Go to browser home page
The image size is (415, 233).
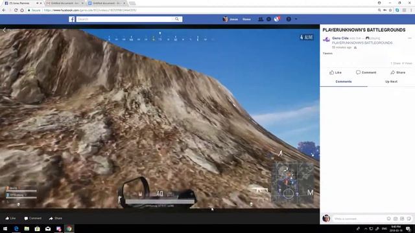(22, 10)
